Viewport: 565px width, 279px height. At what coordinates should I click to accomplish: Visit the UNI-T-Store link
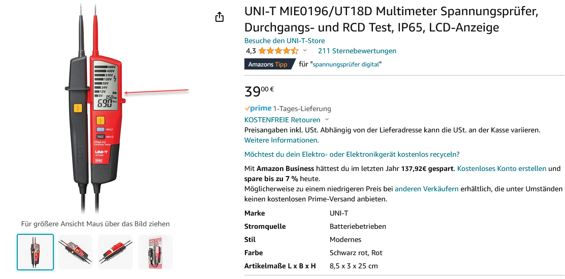click(x=285, y=41)
